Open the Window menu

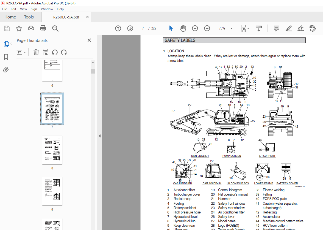(47, 9)
